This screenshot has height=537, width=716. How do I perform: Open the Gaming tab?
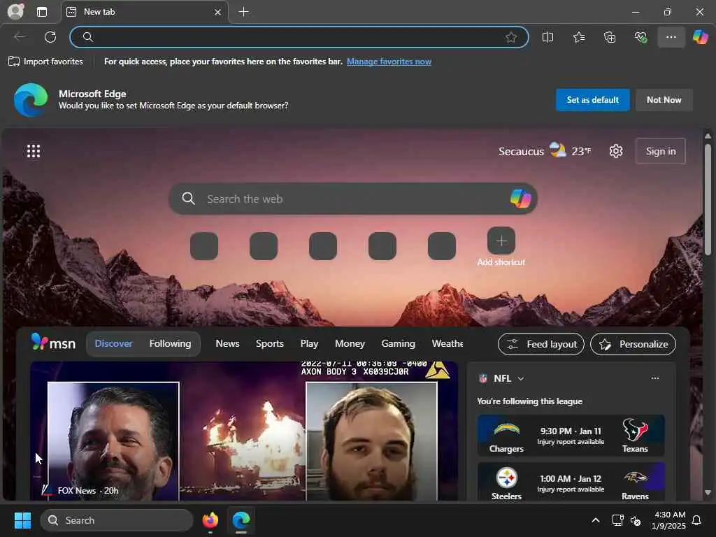point(398,343)
